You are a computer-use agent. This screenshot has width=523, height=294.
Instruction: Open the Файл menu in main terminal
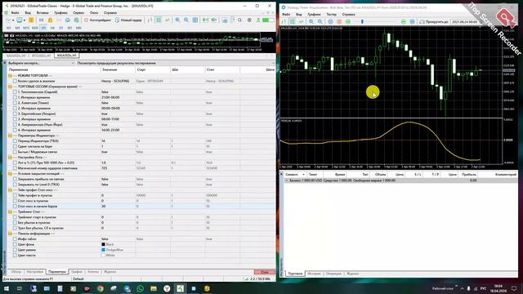coord(15,13)
